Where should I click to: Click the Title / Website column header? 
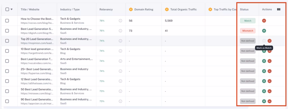[30, 9]
